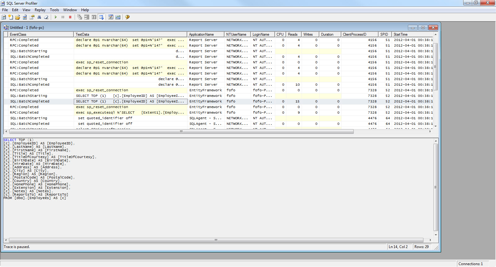Image resolution: width=496 pixels, height=267 pixels.
Task: Click the SQL Server Profiler title bar icon
Action: point(3,3)
